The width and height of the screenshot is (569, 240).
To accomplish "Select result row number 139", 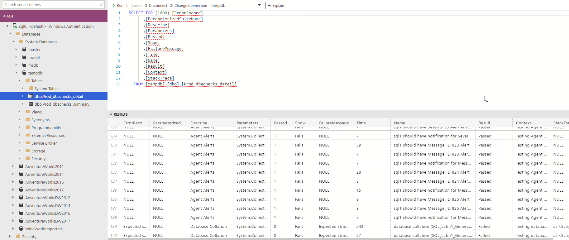I will pos(114,226).
